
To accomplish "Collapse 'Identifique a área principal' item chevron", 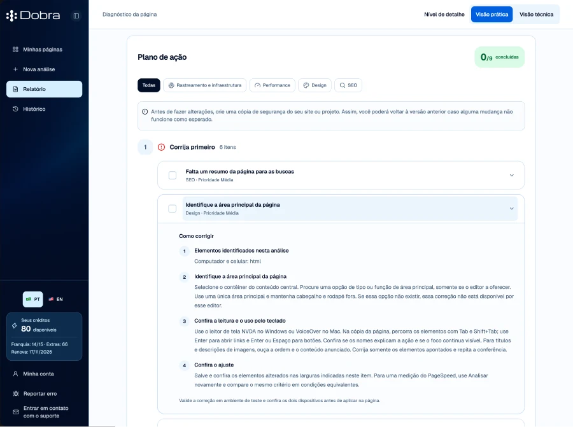I will click(x=512, y=209).
